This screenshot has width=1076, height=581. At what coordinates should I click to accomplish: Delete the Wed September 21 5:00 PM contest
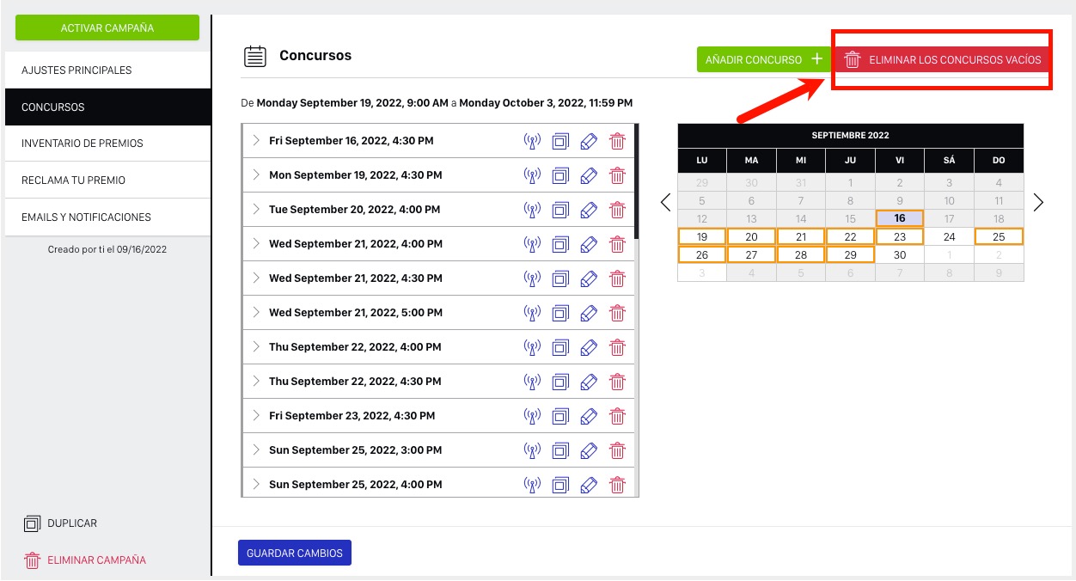(x=617, y=313)
